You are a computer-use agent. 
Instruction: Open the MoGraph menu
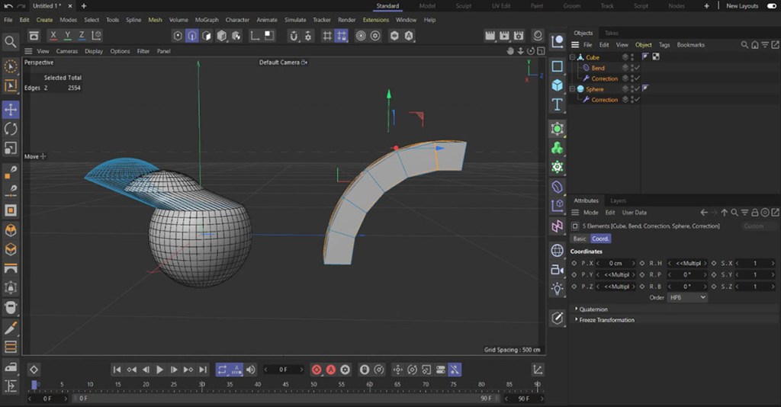208,20
